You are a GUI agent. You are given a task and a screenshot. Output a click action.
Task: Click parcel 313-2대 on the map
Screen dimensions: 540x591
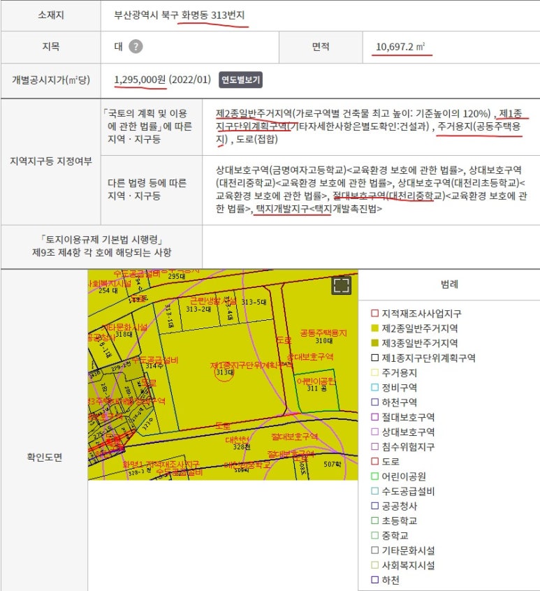pos(198,309)
